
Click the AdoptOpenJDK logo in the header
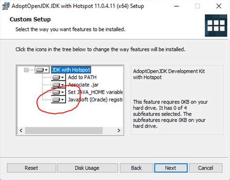coord(216,25)
